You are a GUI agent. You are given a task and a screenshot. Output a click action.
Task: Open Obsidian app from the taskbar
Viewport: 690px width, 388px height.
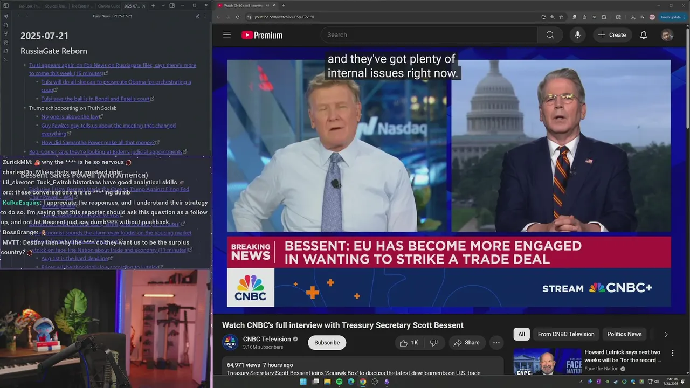point(387,382)
